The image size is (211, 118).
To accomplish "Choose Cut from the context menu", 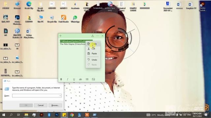I will tap(93, 49).
